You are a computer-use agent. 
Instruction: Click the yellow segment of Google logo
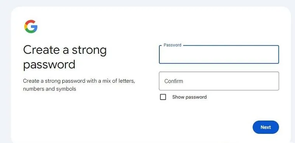click(x=25, y=26)
